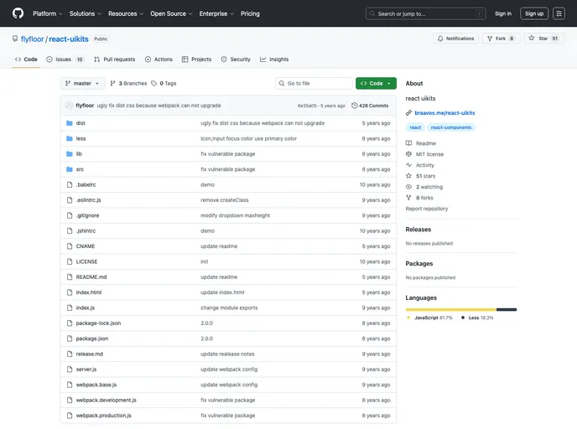Click the Activity pulse icon
Screen dimensions: 577x429
[x=408, y=165]
